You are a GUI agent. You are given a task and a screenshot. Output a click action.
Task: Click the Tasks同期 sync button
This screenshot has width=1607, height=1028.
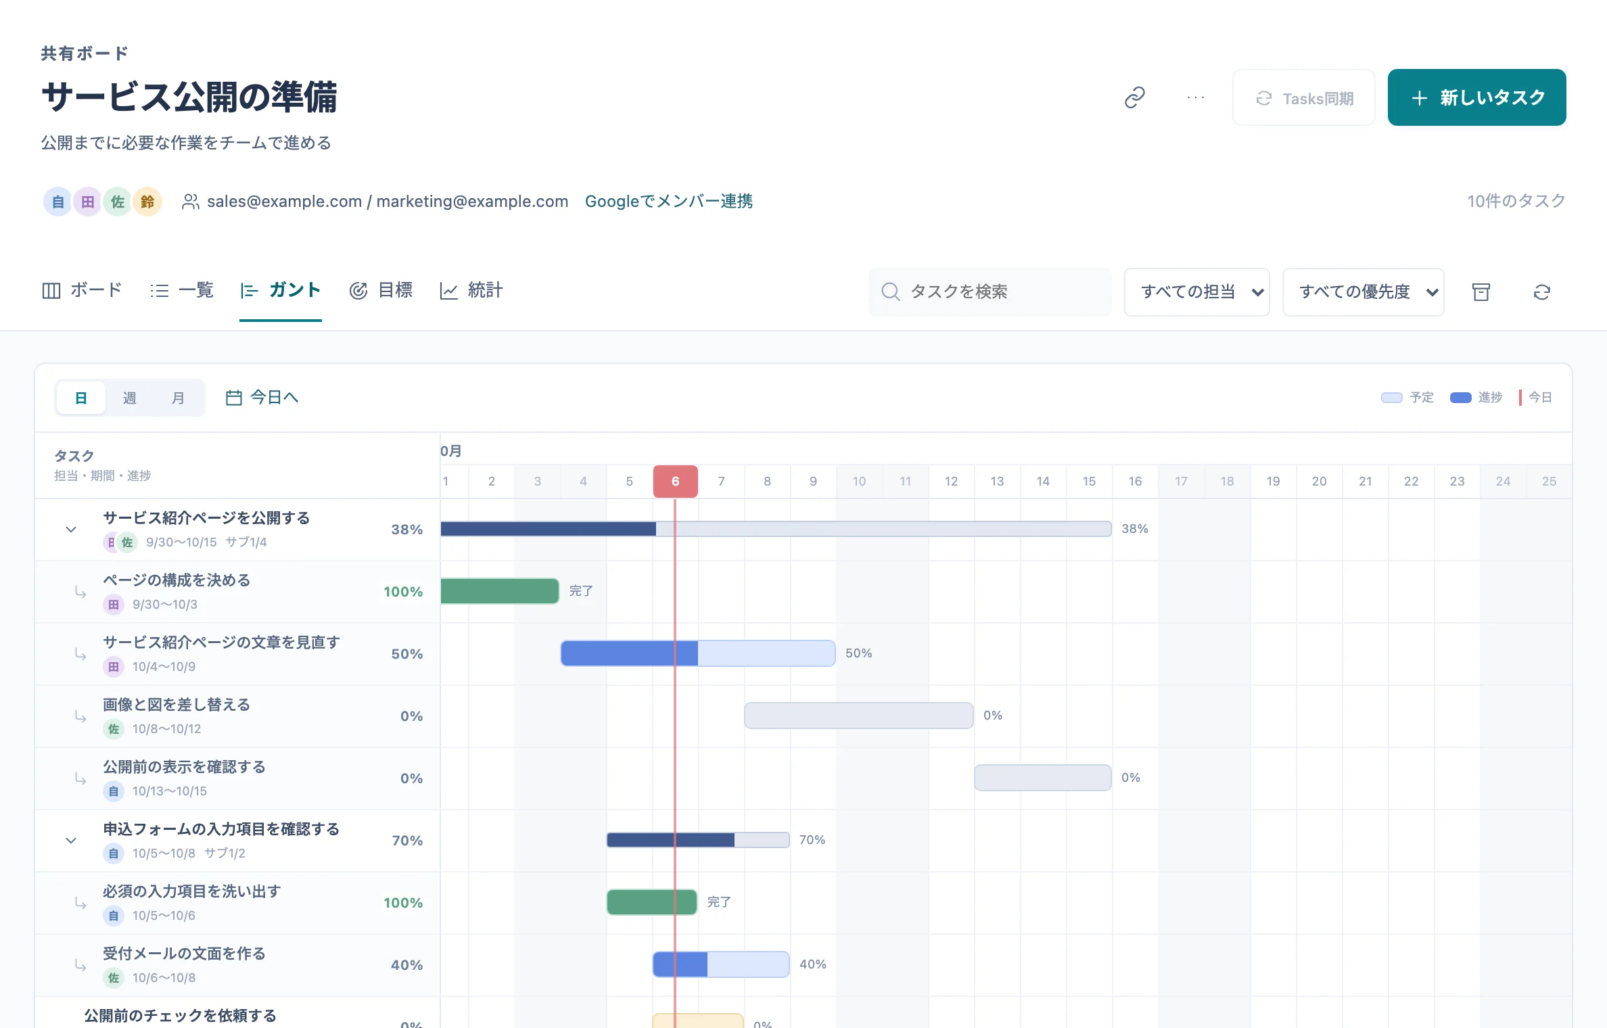[x=1304, y=97]
